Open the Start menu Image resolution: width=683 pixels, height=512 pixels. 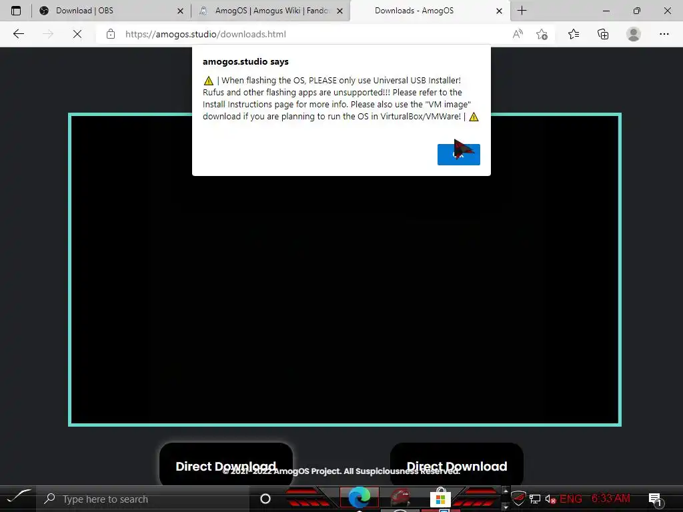click(18, 497)
